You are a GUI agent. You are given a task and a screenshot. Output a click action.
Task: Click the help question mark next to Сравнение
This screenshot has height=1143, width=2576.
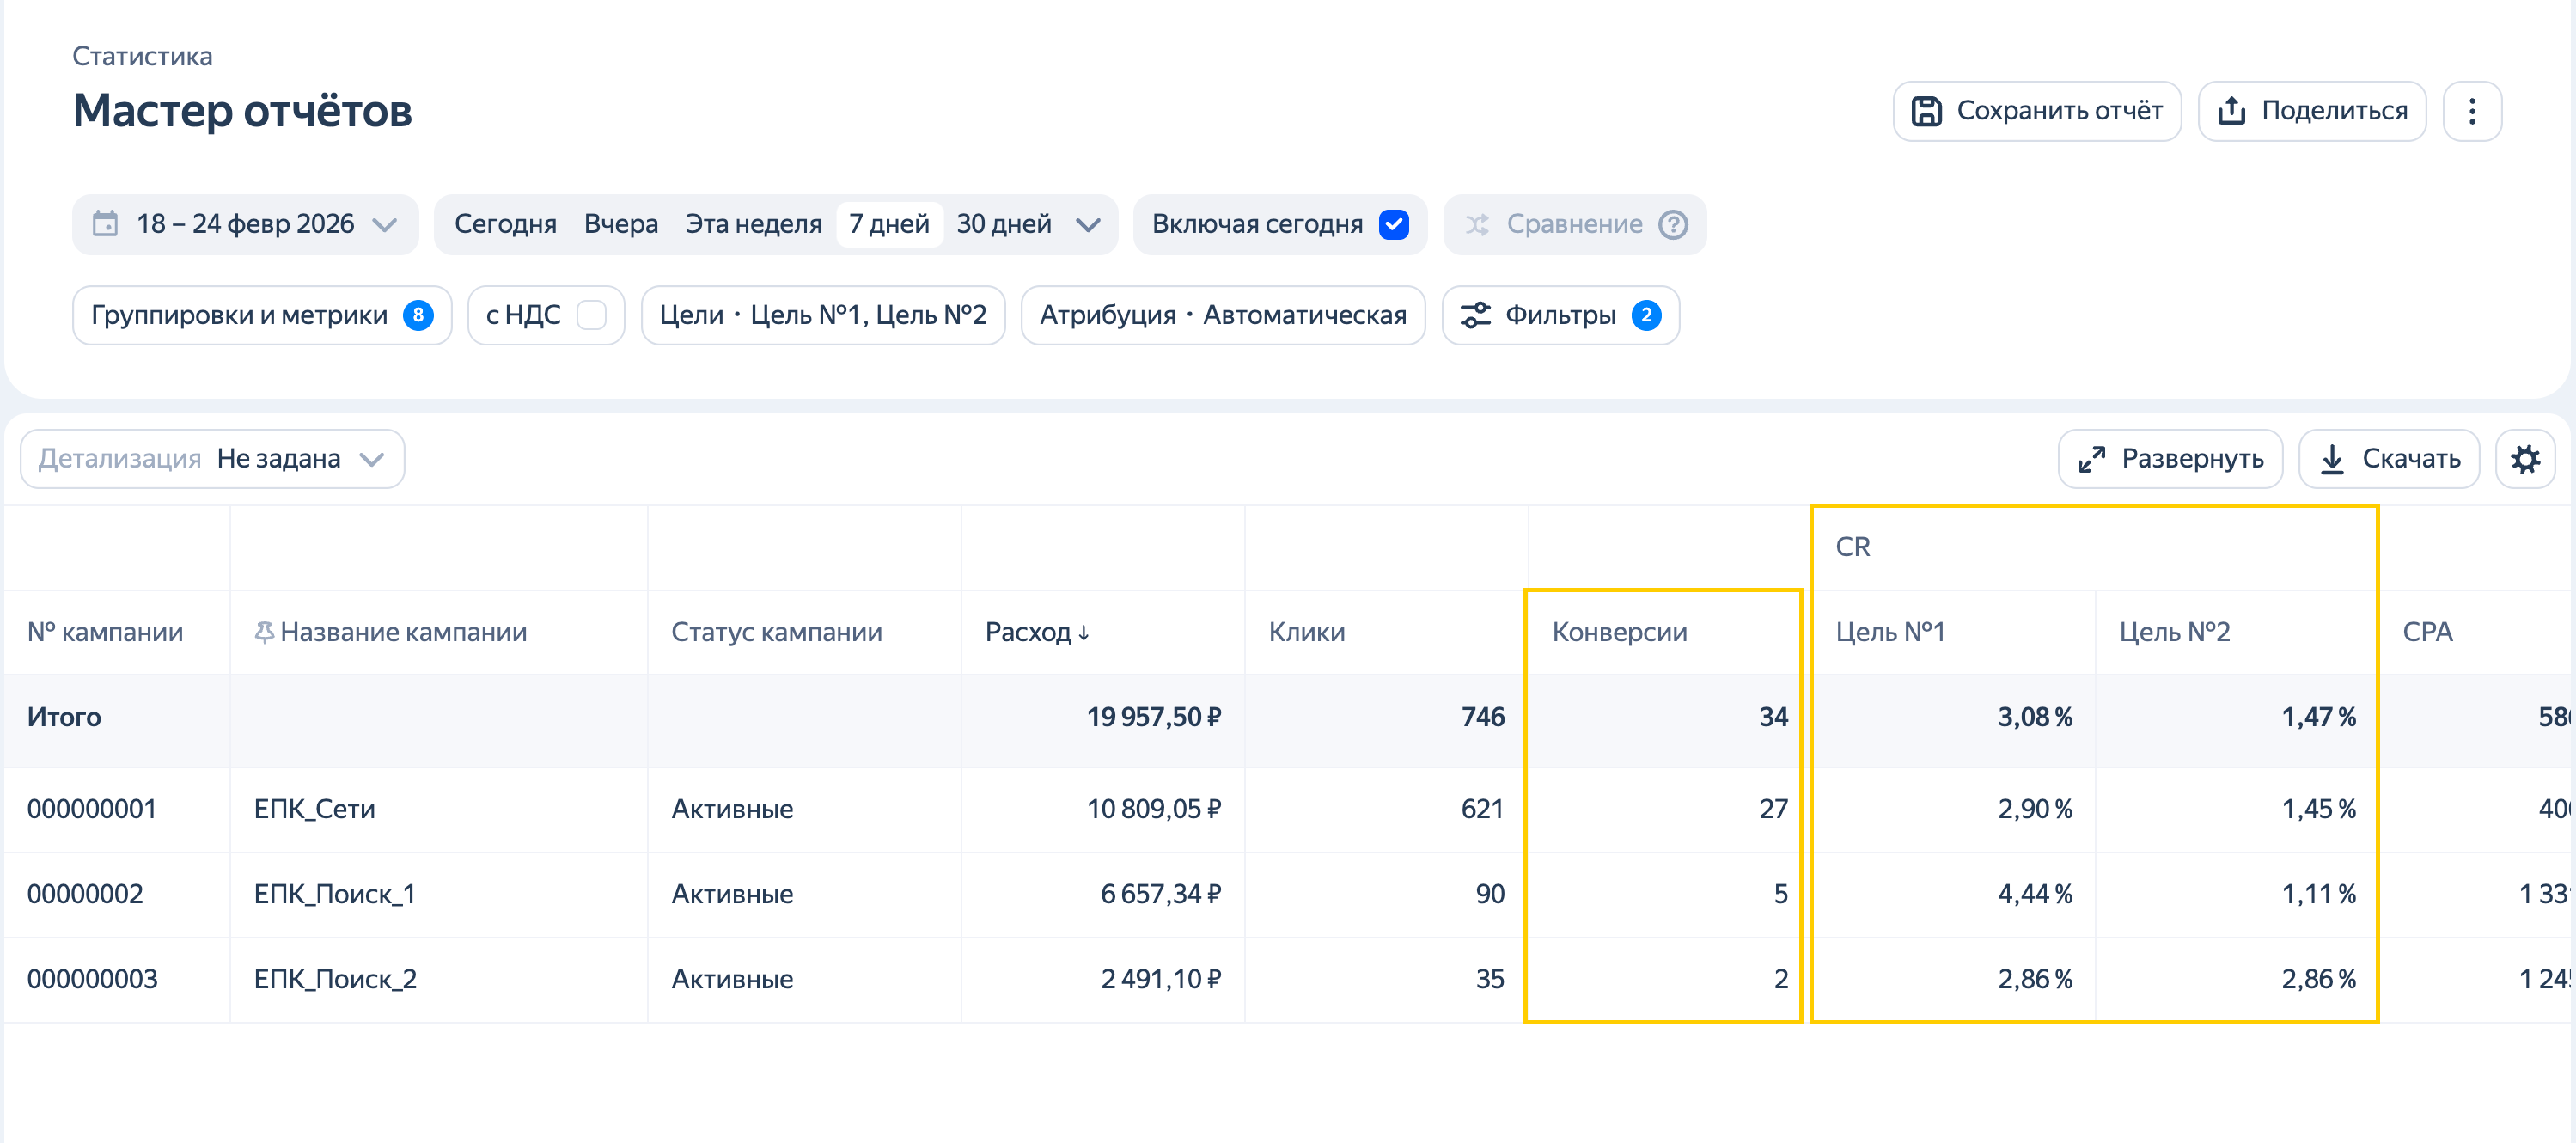tap(1672, 224)
